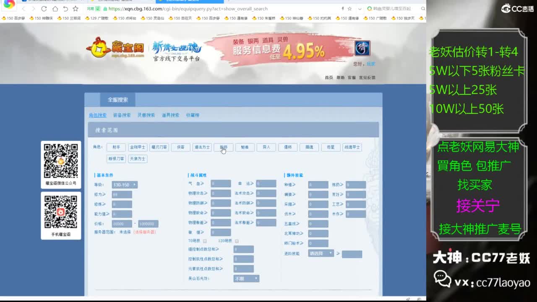537x302 pixels.
Task: Select the 射手 character class button
Action: (x=116, y=147)
